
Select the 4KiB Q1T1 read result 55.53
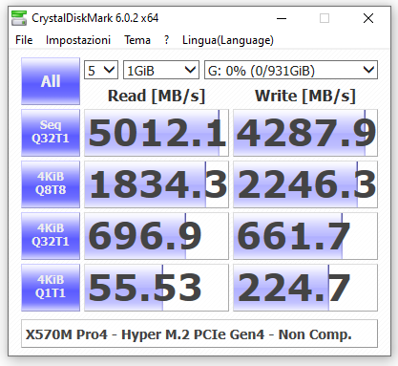(157, 288)
